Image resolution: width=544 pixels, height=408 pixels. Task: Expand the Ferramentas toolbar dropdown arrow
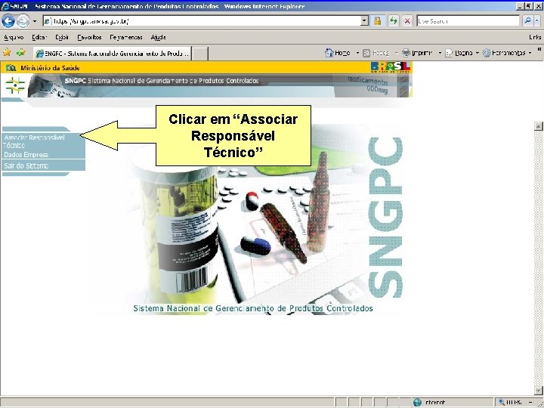(x=530, y=53)
